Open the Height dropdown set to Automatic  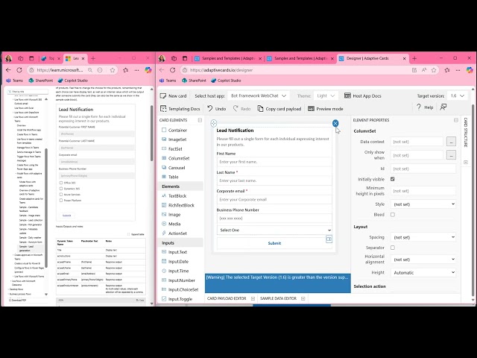pos(423,272)
